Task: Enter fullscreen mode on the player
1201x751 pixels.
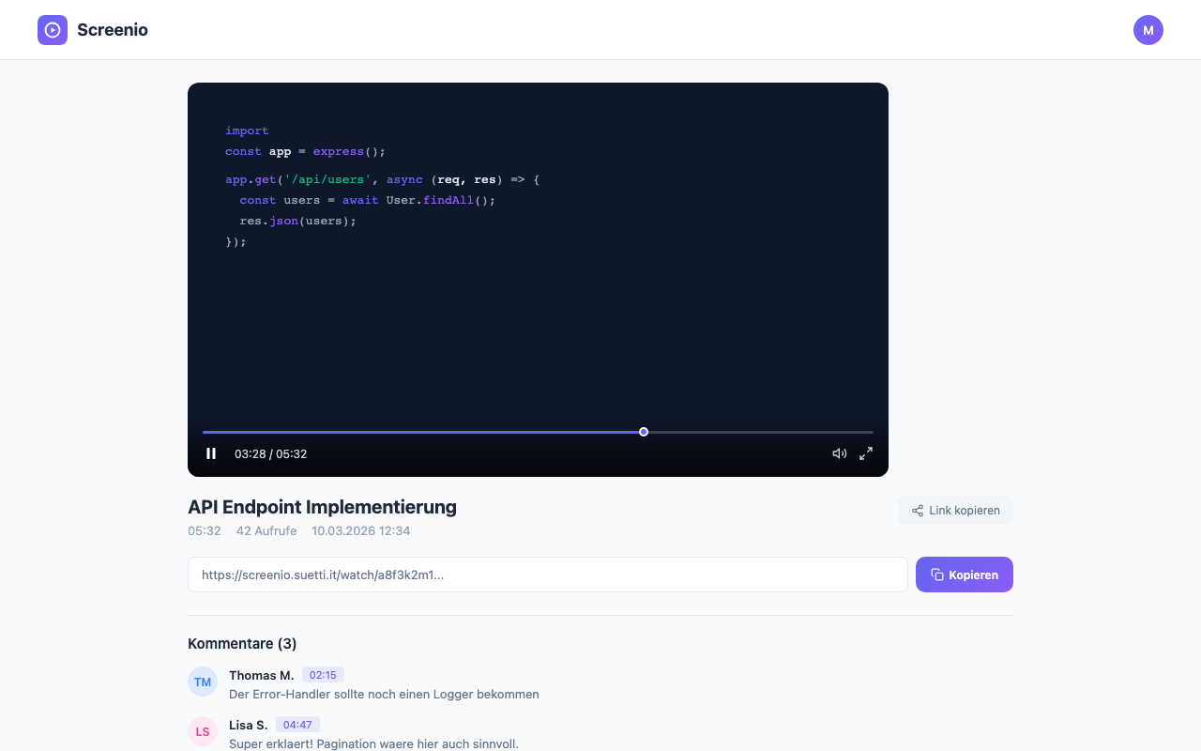Action: pyautogui.click(x=865, y=453)
